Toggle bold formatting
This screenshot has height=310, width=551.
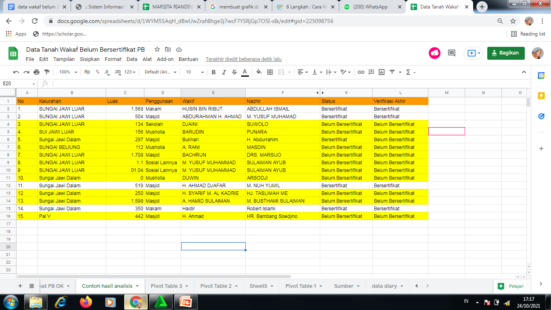tap(213, 72)
